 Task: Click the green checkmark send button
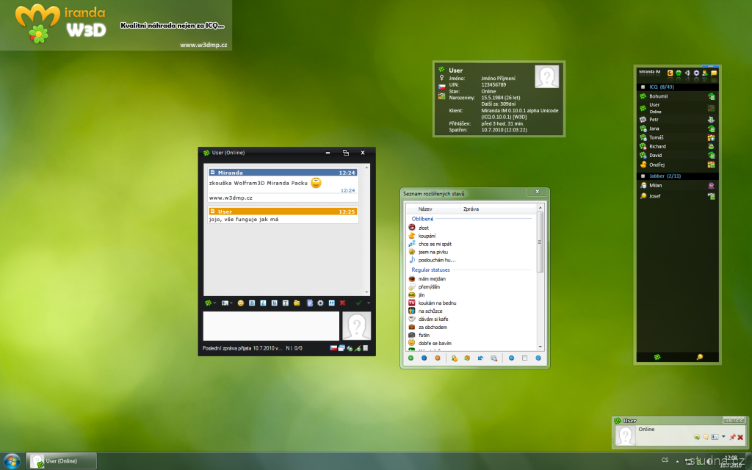click(358, 303)
